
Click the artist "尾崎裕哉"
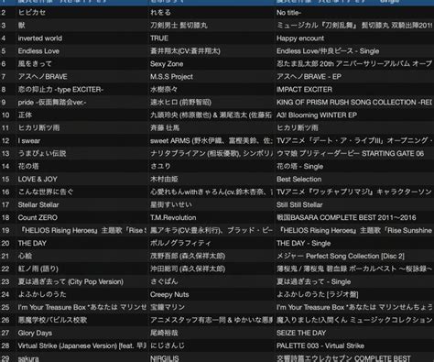[x=164, y=333]
